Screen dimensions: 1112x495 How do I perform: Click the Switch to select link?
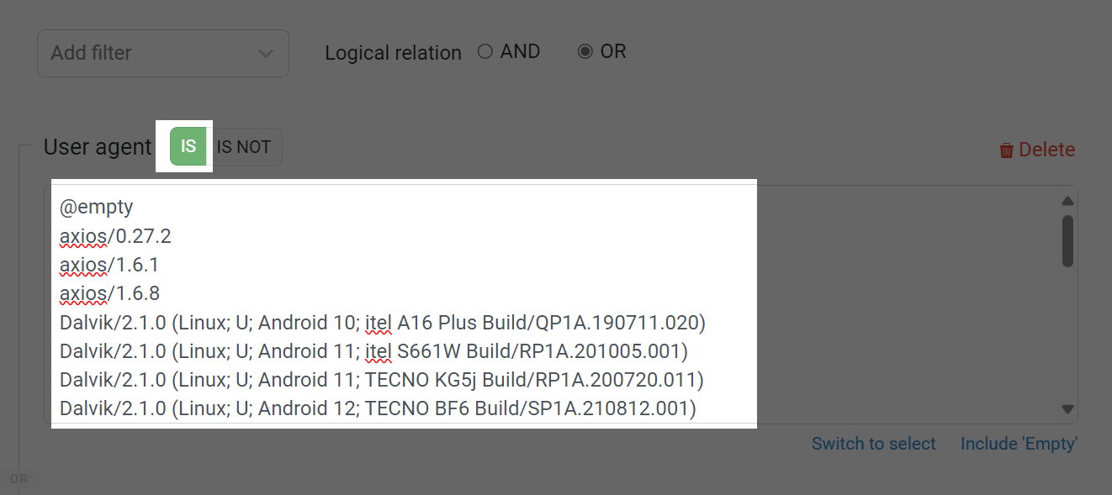pyautogui.click(x=873, y=444)
